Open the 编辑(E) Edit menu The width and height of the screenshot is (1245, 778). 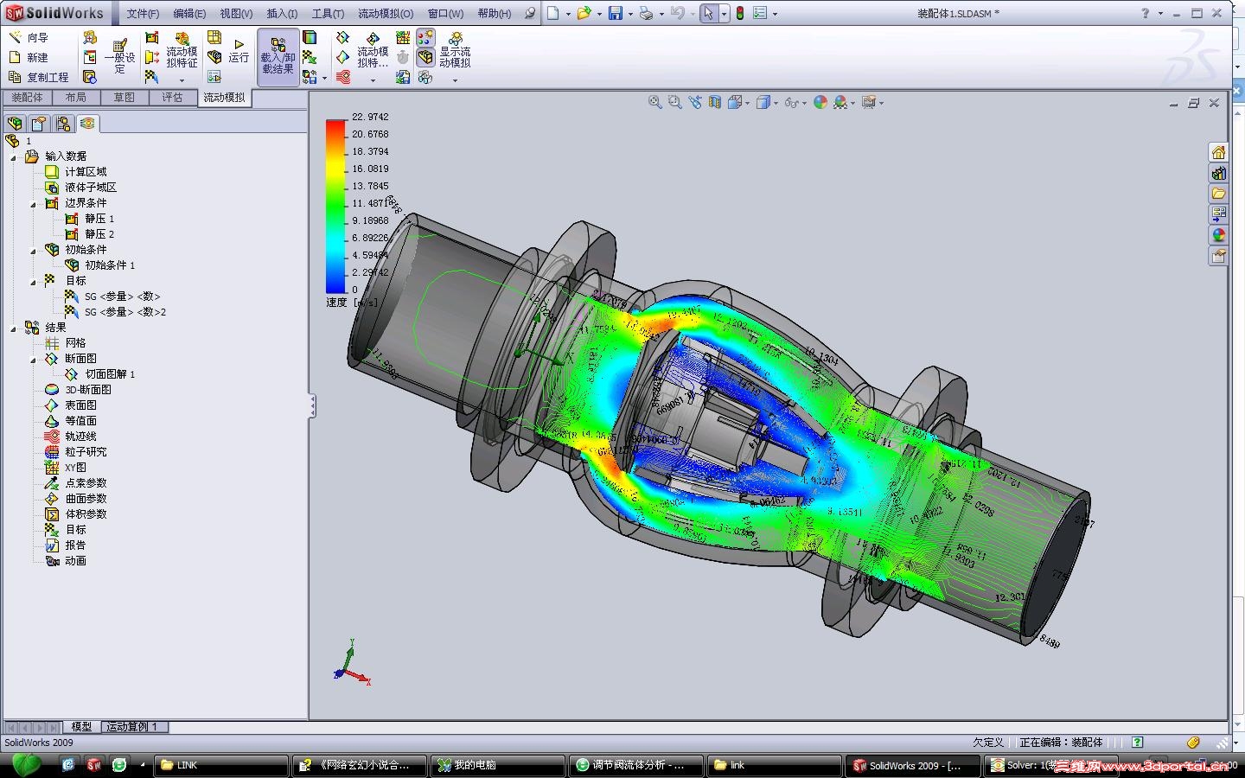tap(189, 14)
